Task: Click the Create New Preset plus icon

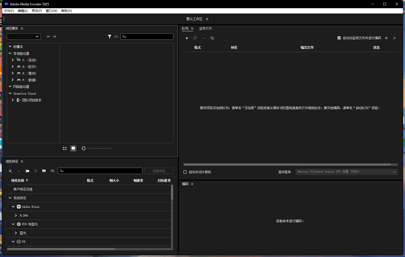Action: click(10, 171)
